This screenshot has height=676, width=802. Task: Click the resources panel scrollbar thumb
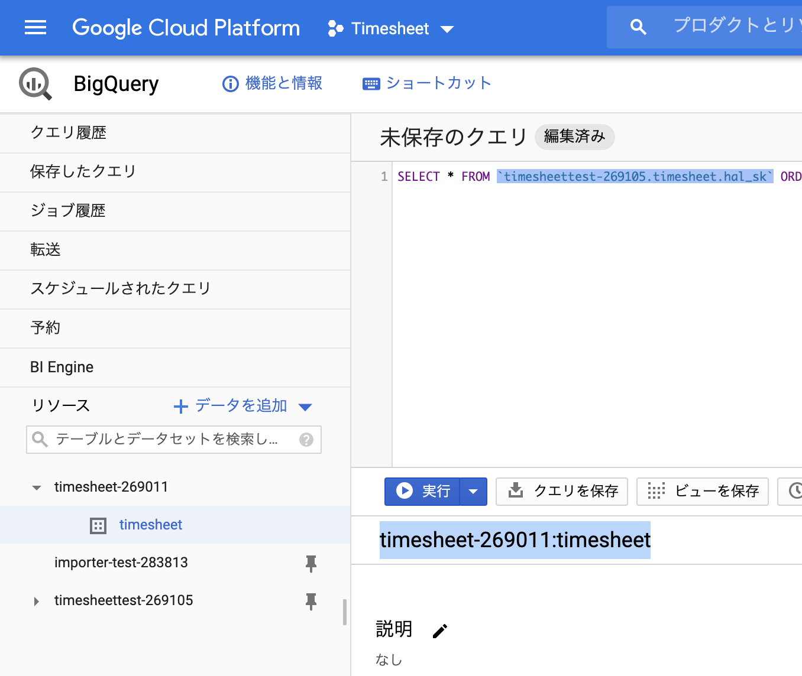coord(345,612)
